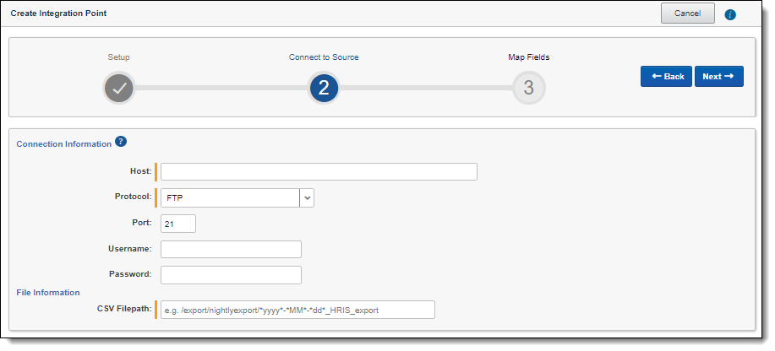Screen dimensions: 775x351
Task: Click the File Information section heading
Action: pos(48,293)
